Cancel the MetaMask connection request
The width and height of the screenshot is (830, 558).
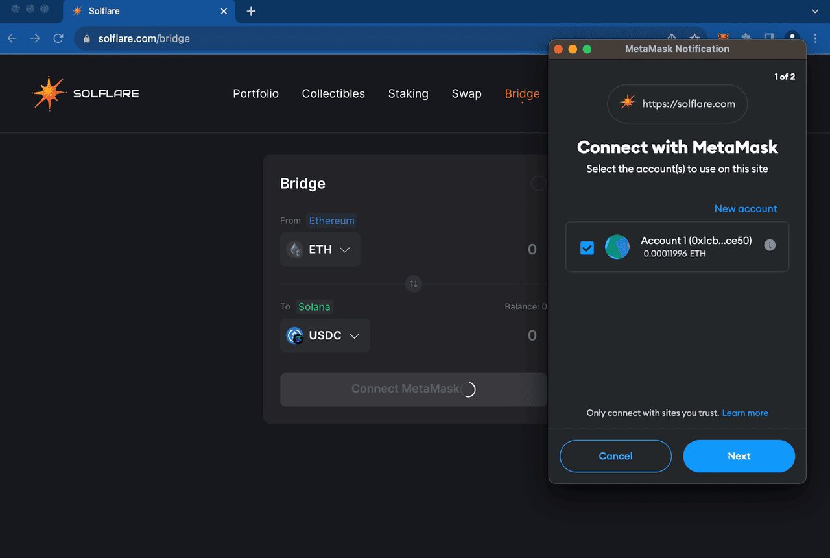point(615,456)
